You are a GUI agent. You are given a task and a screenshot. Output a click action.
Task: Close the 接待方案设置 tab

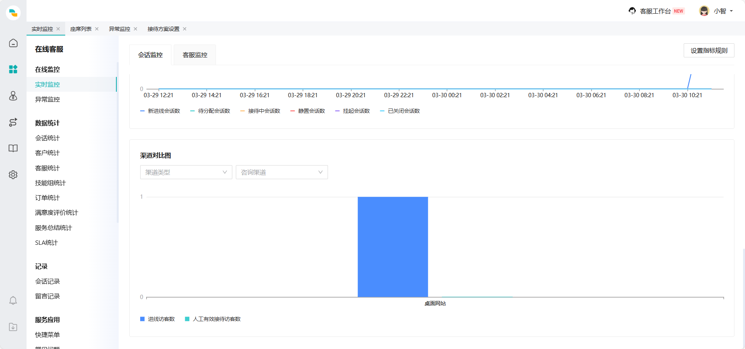tap(185, 29)
